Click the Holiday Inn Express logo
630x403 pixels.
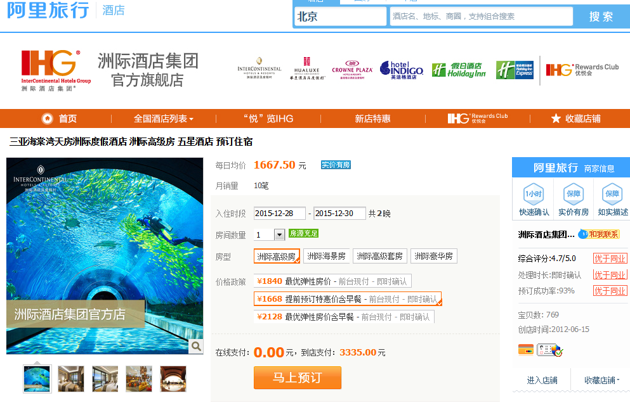tap(515, 69)
